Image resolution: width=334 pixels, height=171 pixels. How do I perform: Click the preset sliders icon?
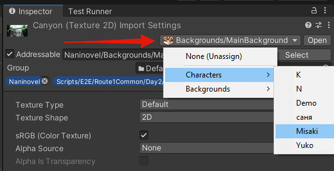click(319, 25)
